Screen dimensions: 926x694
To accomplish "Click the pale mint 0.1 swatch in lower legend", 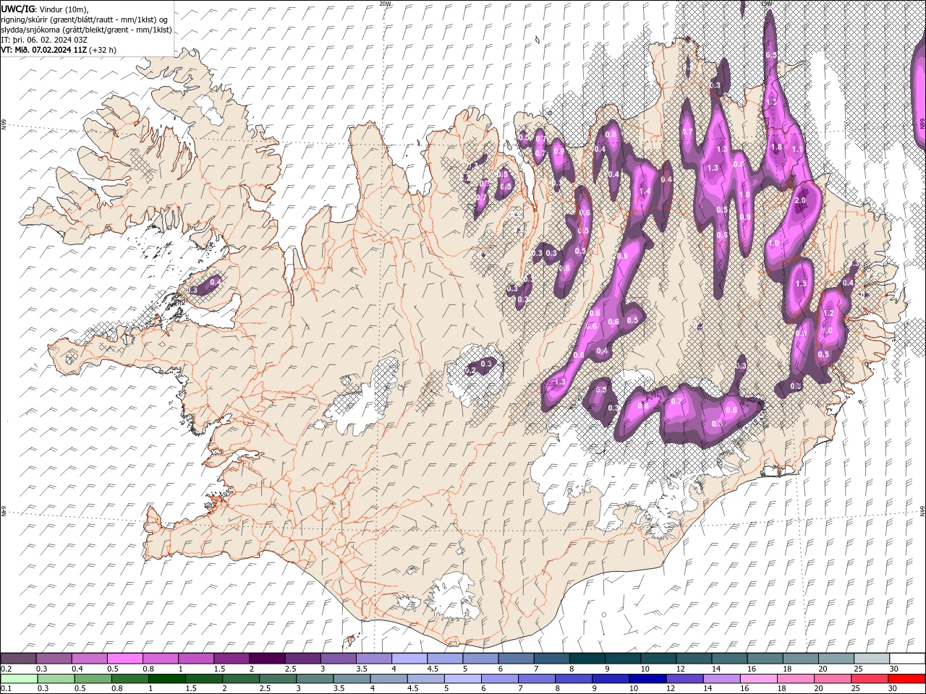I will (x=20, y=679).
